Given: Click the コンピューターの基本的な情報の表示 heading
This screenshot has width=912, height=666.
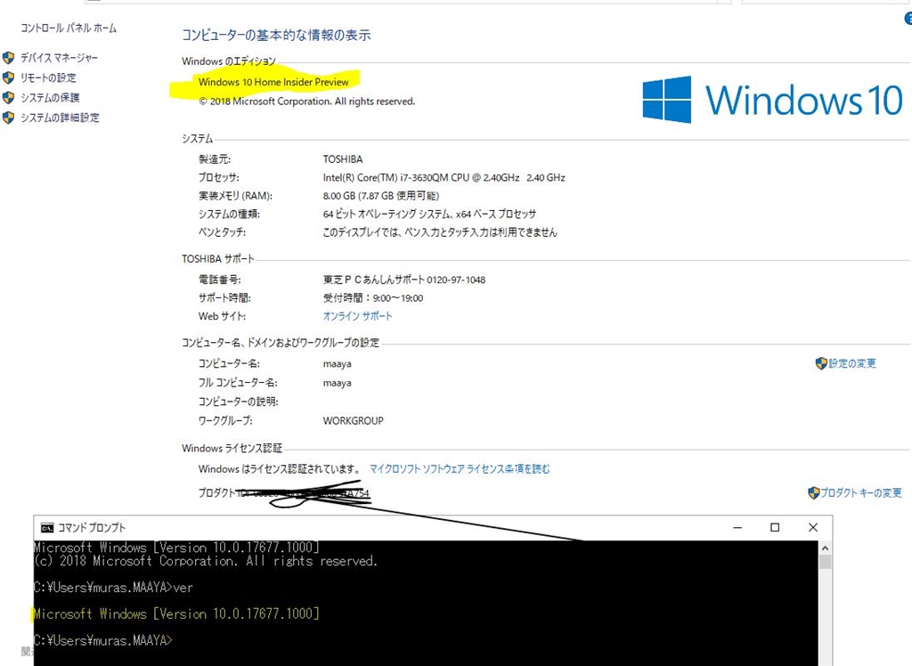Looking at the screenshot, I should click(x=276, y=35).
